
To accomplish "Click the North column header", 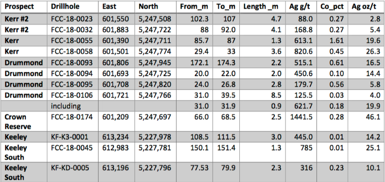I will tap(148, 7).
